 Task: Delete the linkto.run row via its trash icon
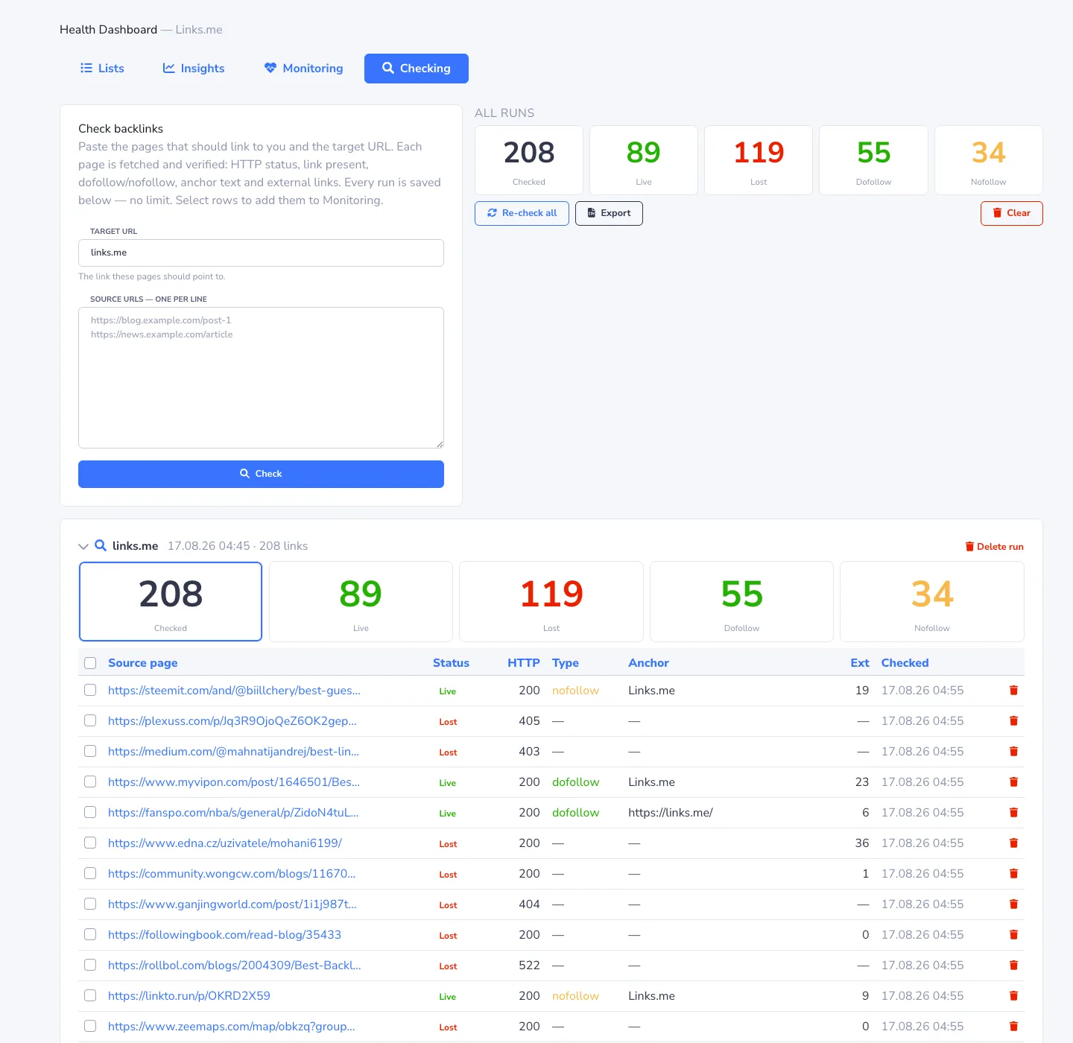[1013, 996]
